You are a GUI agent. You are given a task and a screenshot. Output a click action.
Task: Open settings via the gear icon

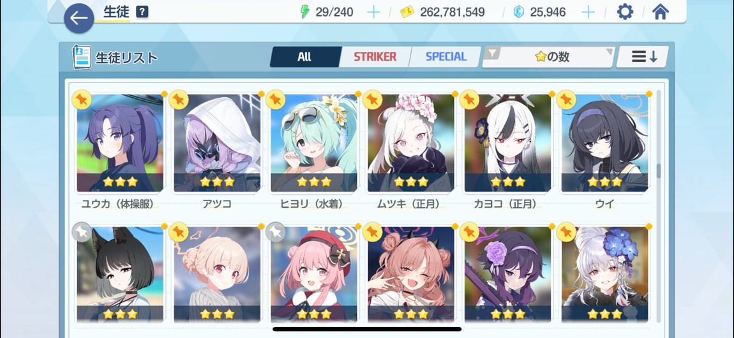[x=625, y=12]
